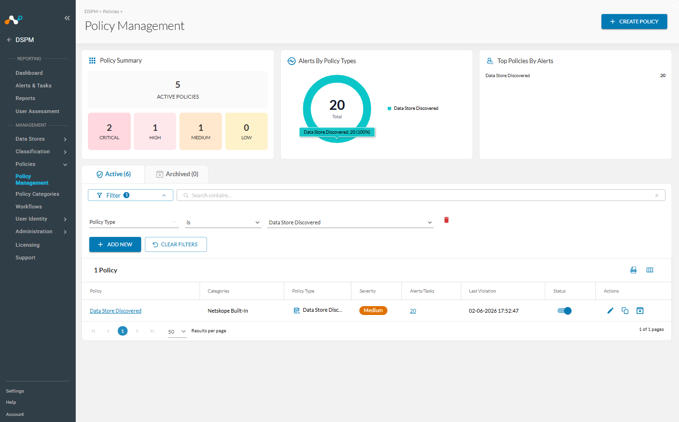Click the Policies breadcrumb link
Viewport: 679px width, 422px height.
[x=111, y=11]
